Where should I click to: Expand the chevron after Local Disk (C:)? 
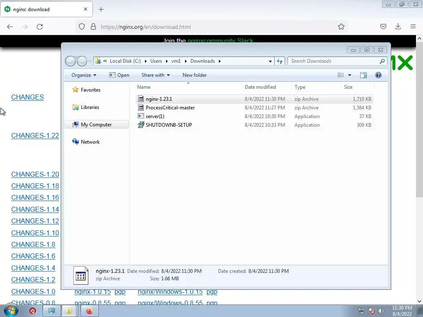[146, 61]
